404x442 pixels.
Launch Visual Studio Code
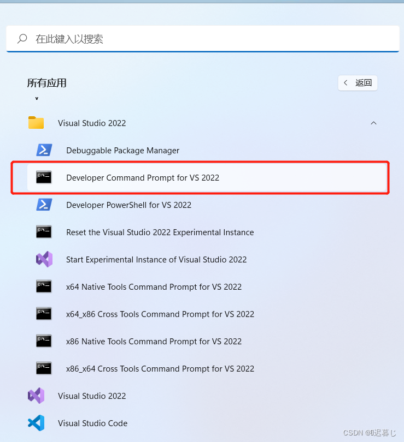pyautogui.click(x=92, y=423)
